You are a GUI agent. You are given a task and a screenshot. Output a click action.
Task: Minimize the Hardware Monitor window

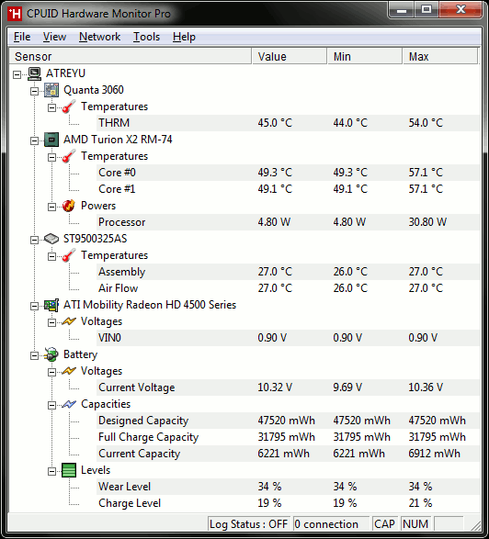click(401, 10)
